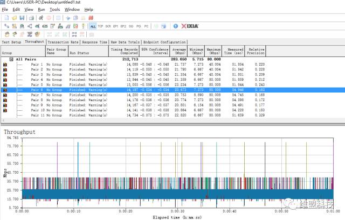Viewport: 345px width, 220px height.
Task: Save the test with the floppy disk icon
Action: click(20, 18)
